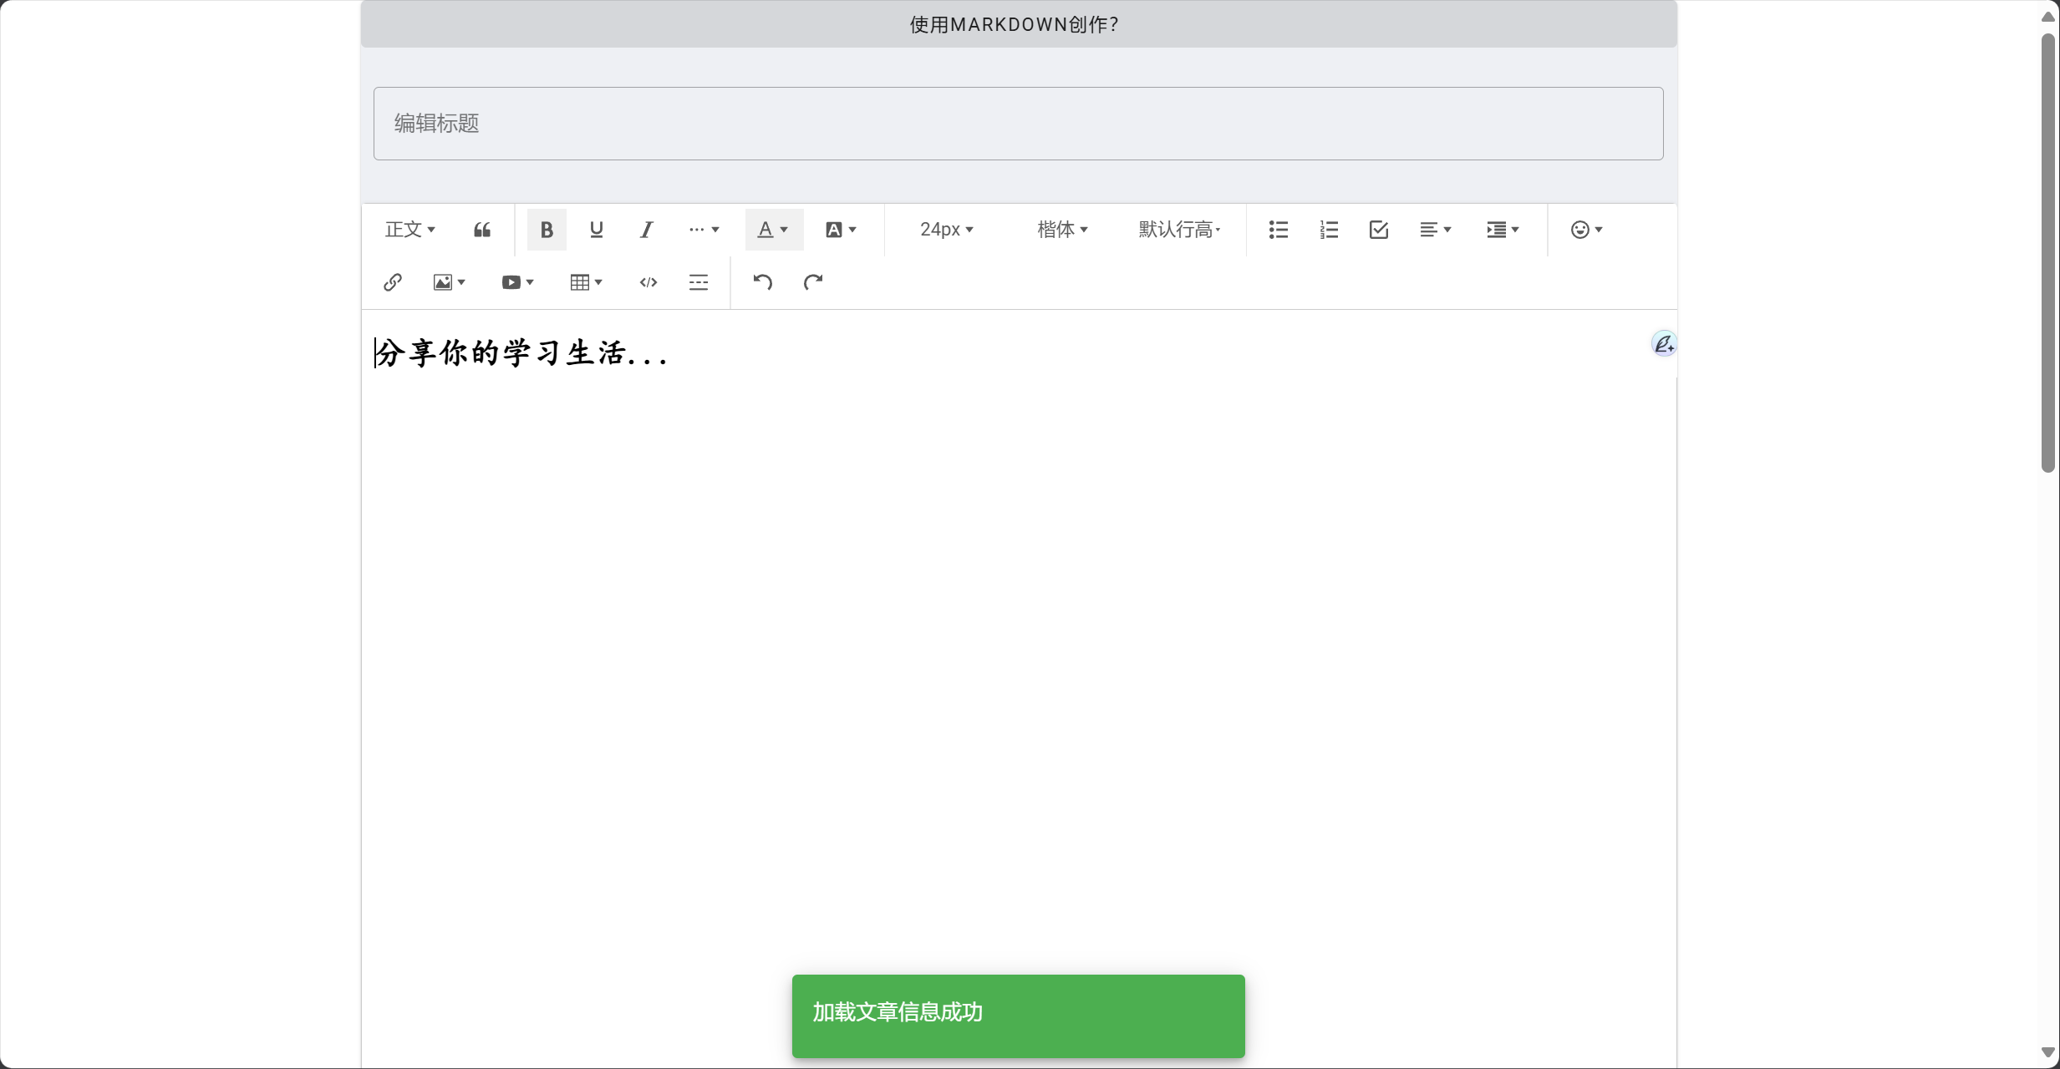
Task: Click the AI writing assistant icon
Action: (x=1663, y=344)
